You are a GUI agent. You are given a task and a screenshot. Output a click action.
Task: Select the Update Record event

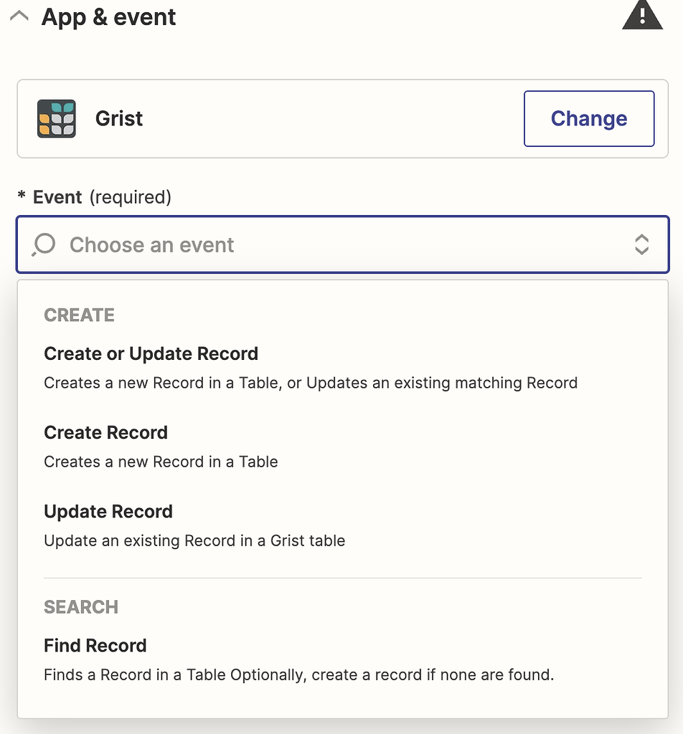108,511
